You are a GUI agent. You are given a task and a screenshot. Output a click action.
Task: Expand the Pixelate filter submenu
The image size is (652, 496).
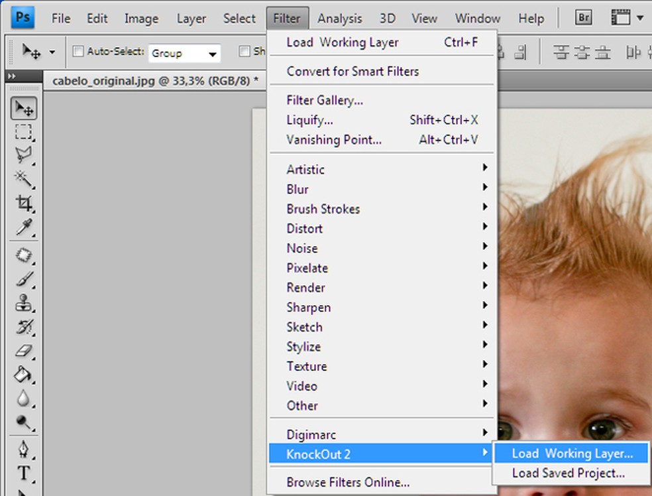point(382,268)
